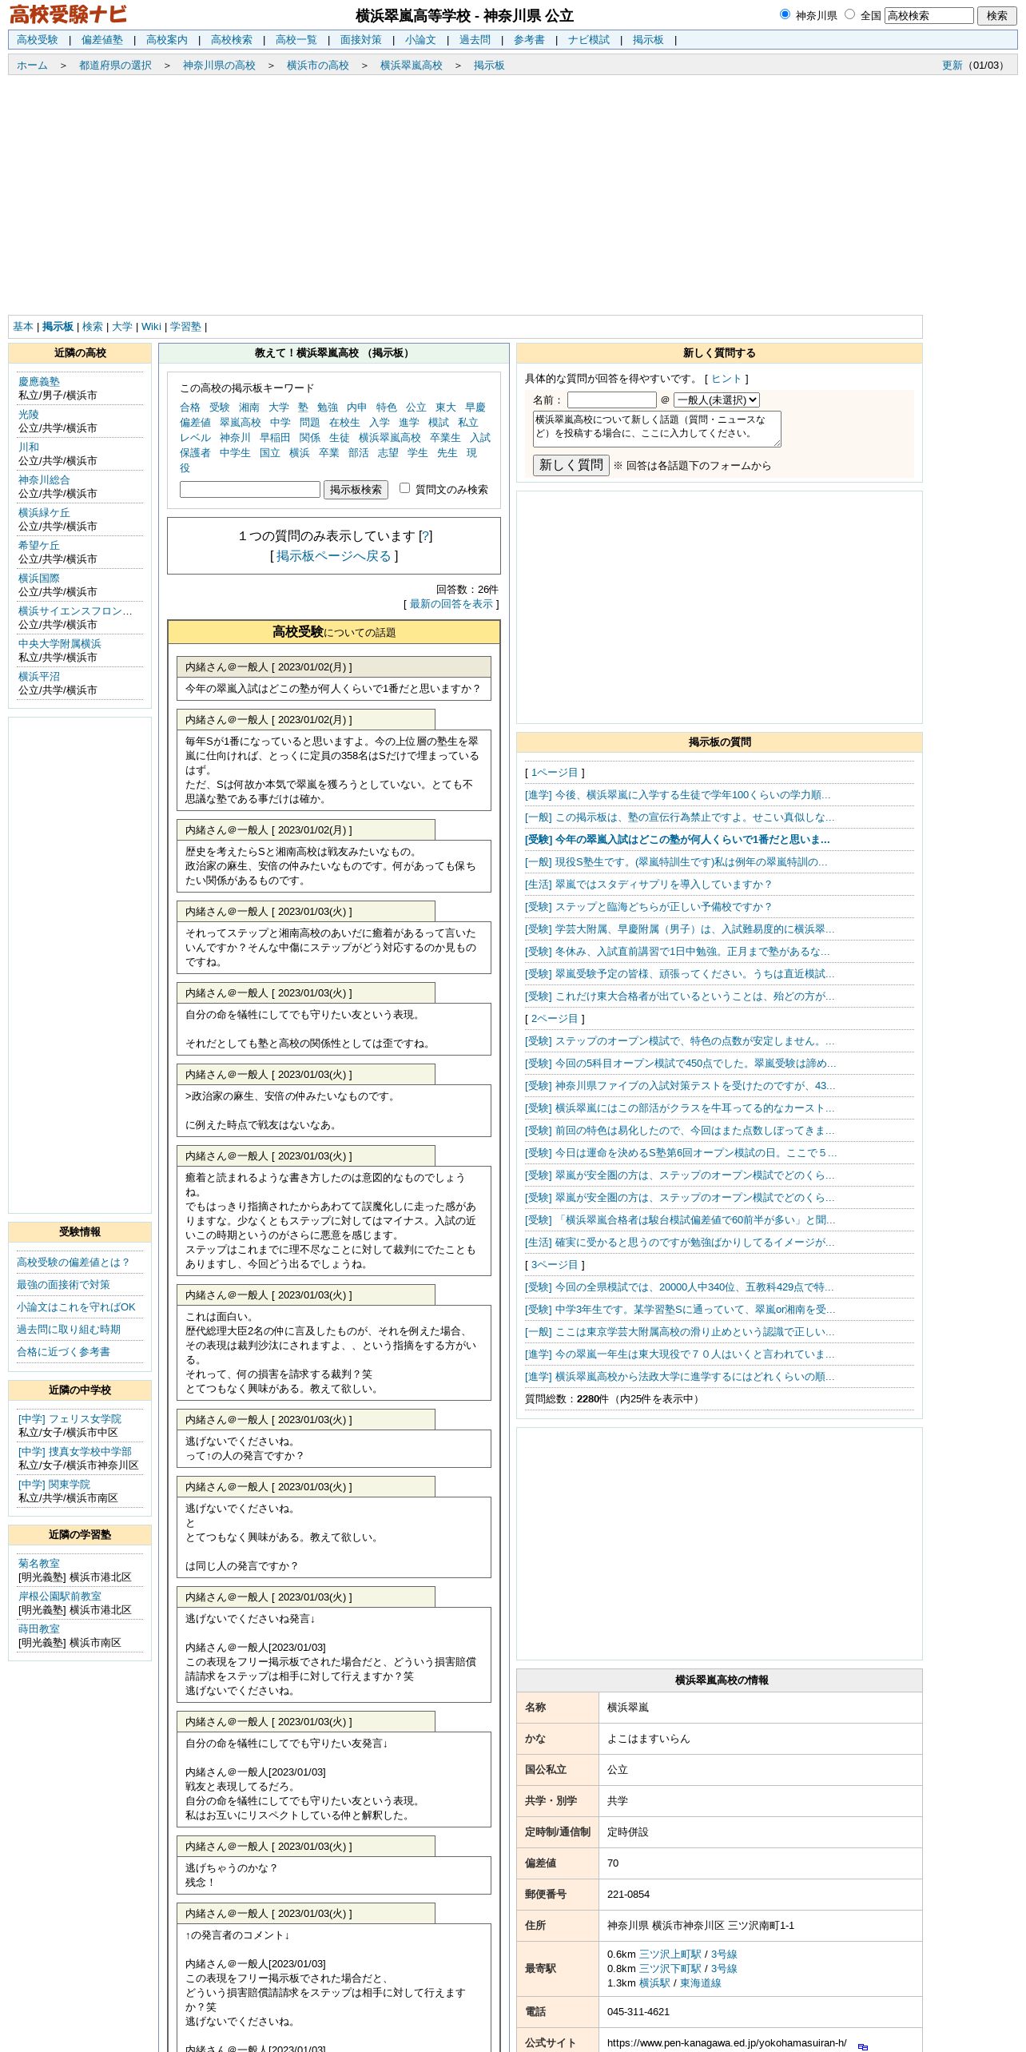Switch to the 掲示板 tab
Screen dimensions: 1026x2052
(58, 327)
